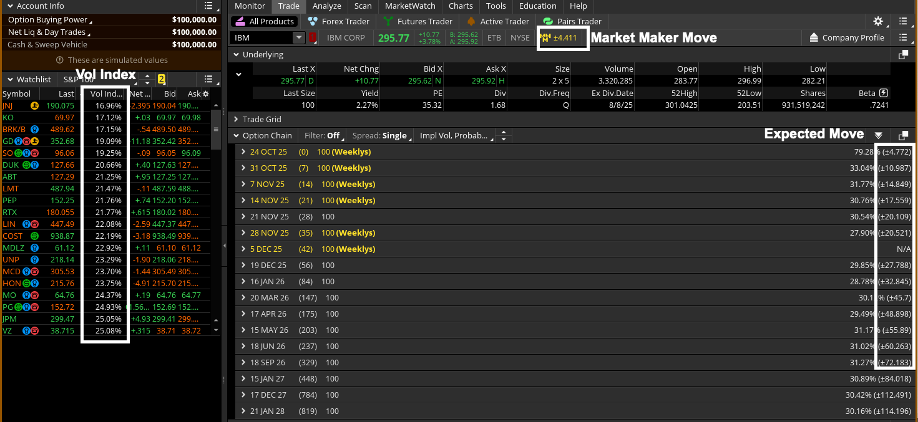Screen dimensions: 918x422
Task: Open the Help tab
Action: [579, 6]
